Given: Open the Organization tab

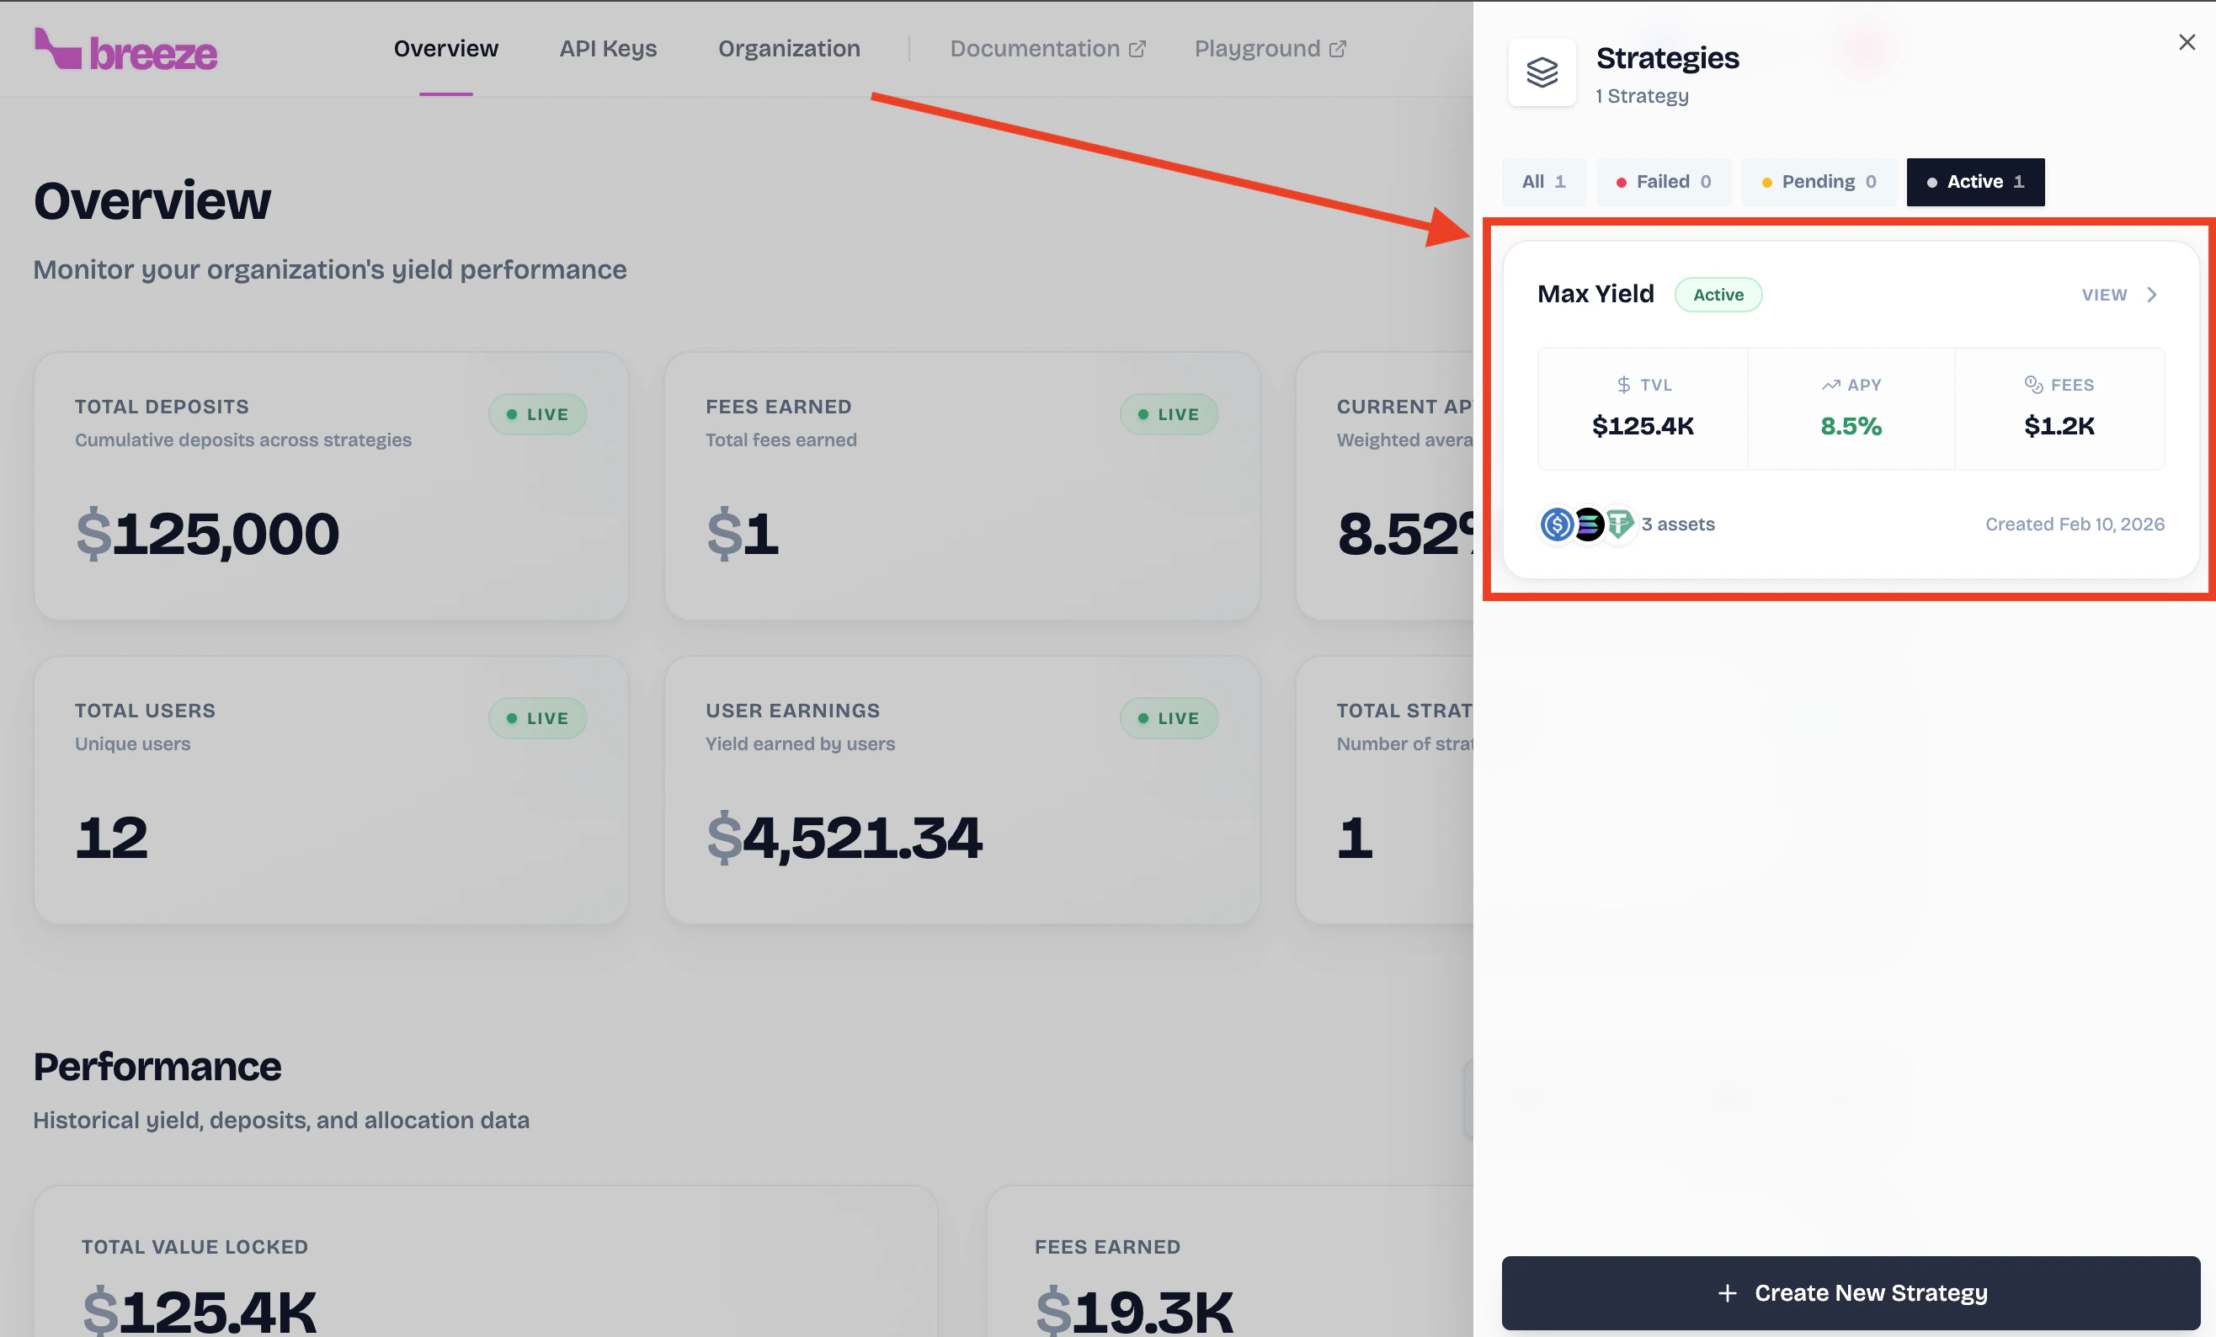Looking at the screenshot, I should point(789,49).
